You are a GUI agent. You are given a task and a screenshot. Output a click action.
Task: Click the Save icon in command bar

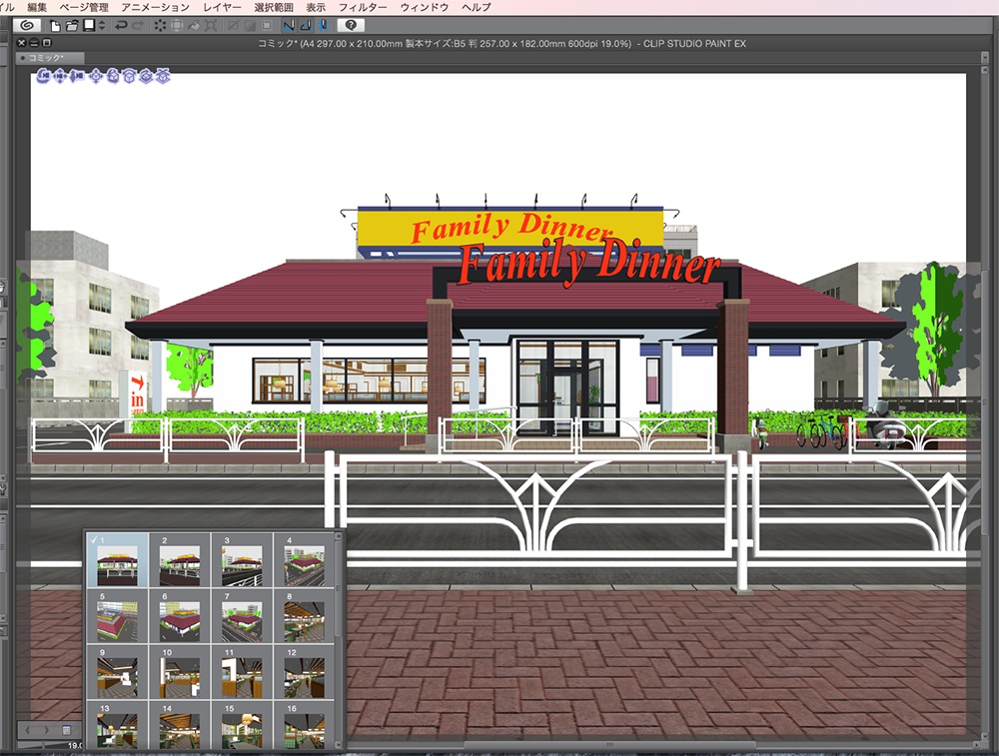(x=89, y=26)
